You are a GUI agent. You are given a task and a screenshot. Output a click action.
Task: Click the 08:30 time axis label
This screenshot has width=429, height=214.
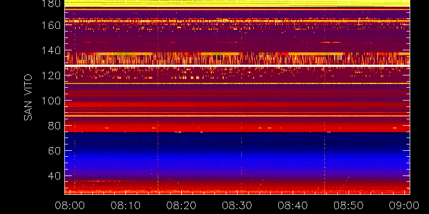237,205
